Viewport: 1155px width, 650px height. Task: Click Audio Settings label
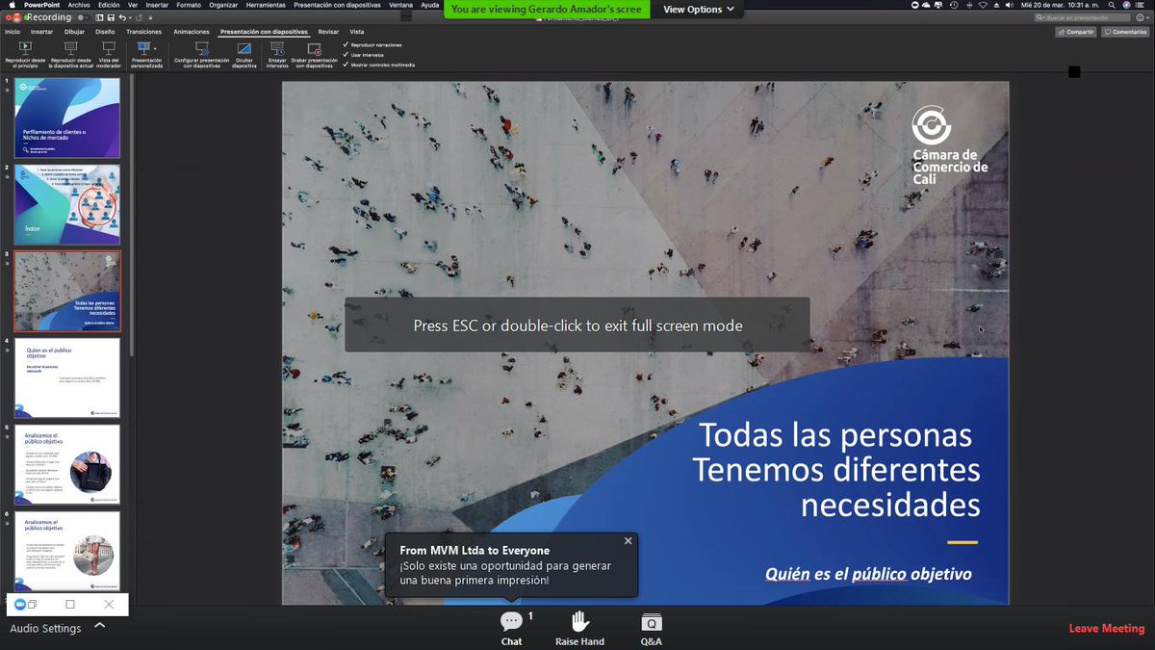coord(45,629)
